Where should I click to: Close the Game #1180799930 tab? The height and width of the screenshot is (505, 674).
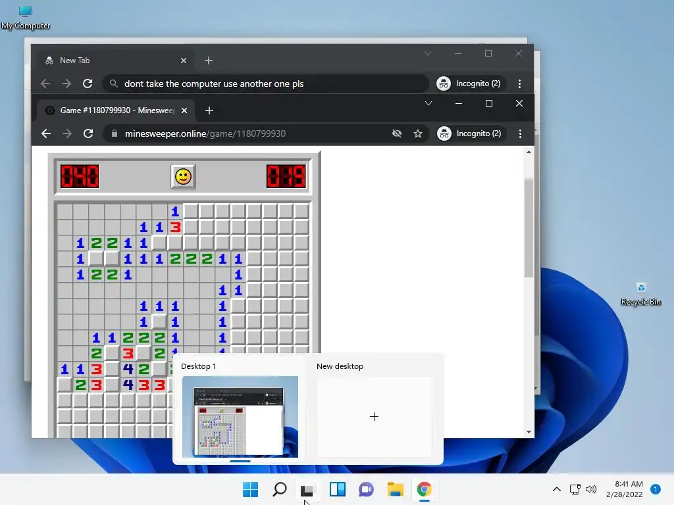coord(184,110)
